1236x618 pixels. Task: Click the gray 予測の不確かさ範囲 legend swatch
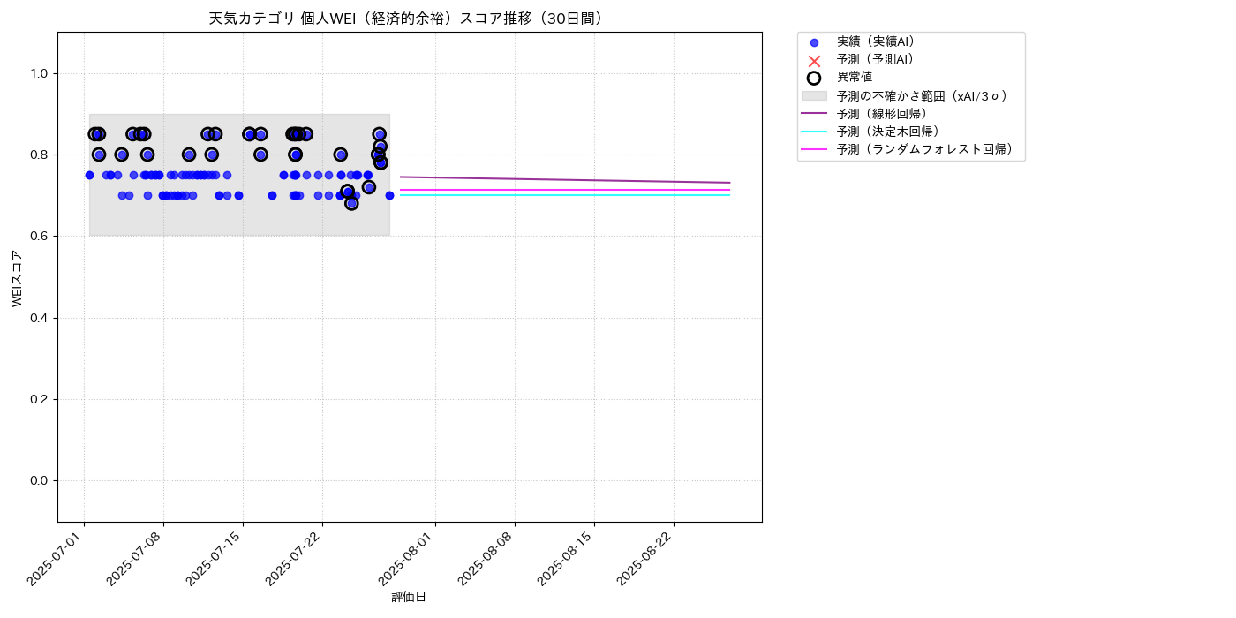[814, 95]
